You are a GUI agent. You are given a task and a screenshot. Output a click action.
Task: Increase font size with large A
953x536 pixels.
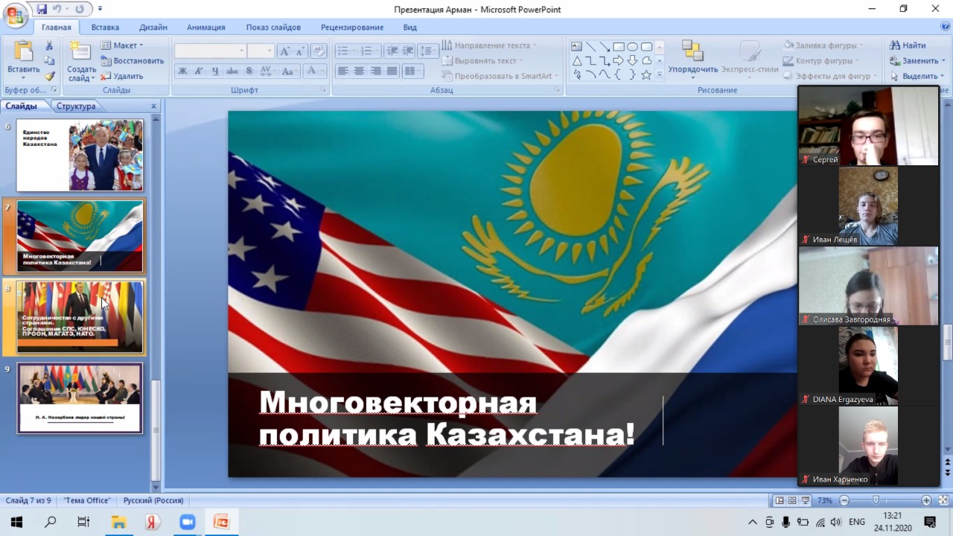pyautogui.click(x=284, y=51)
